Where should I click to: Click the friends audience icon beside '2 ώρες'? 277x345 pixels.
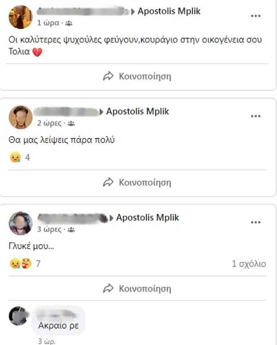point(71,123)
